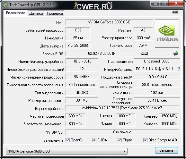
Task: Click the DirectX support value 10.0 / SM4.0
Action: click(157, 77)
